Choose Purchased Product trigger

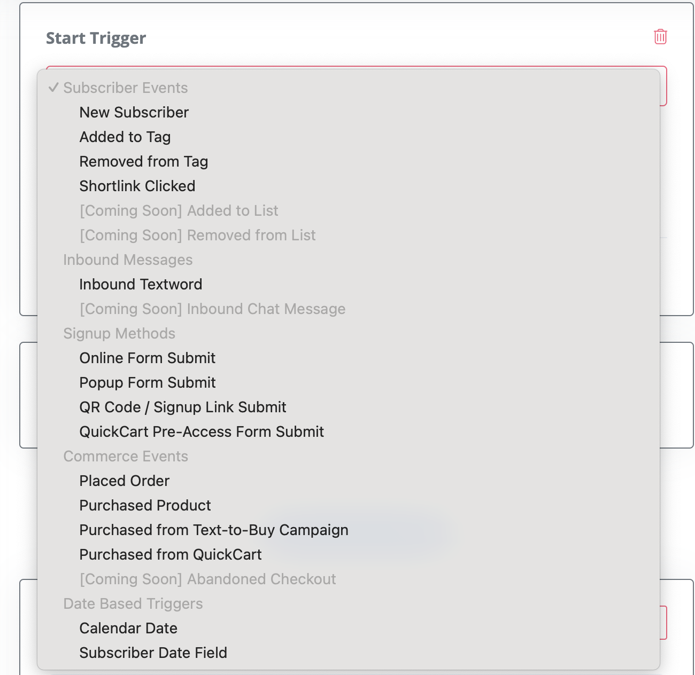point(145,505)
